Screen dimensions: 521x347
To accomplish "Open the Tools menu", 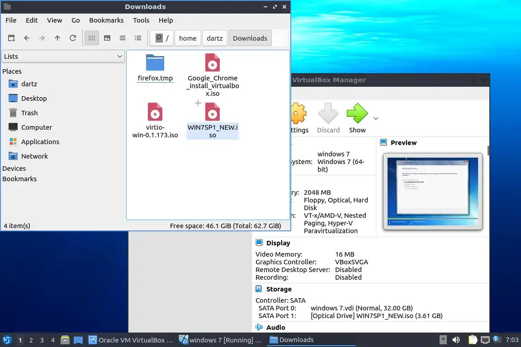I will click(141, 20).
